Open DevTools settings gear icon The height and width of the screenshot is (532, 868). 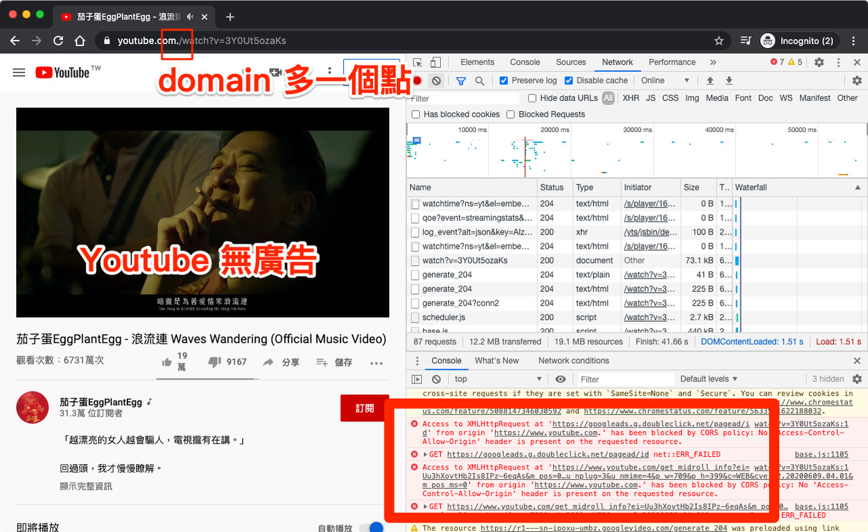tap(819, 62)
